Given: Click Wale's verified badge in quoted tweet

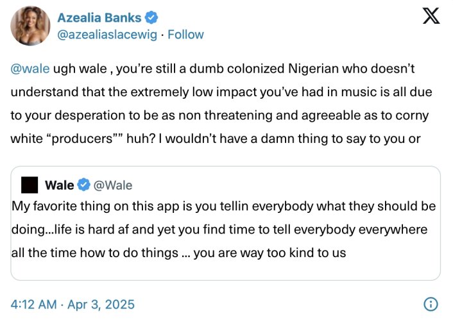Looking at the screenshot, I should coord(83,185).
